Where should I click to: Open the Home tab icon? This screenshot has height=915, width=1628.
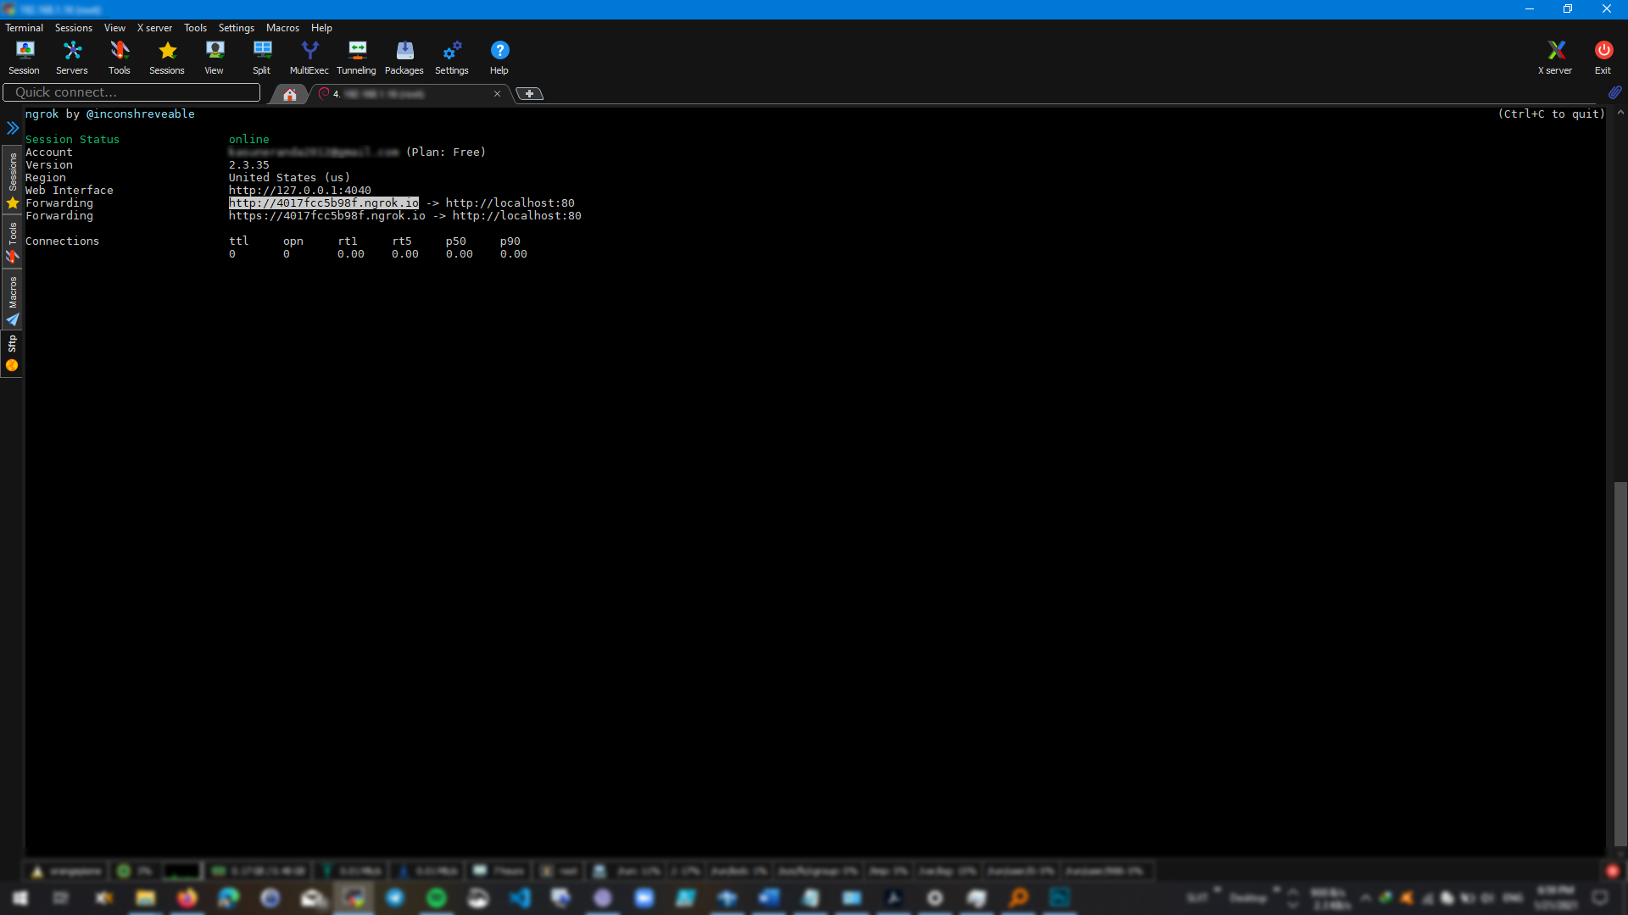[x=290, y=94]
